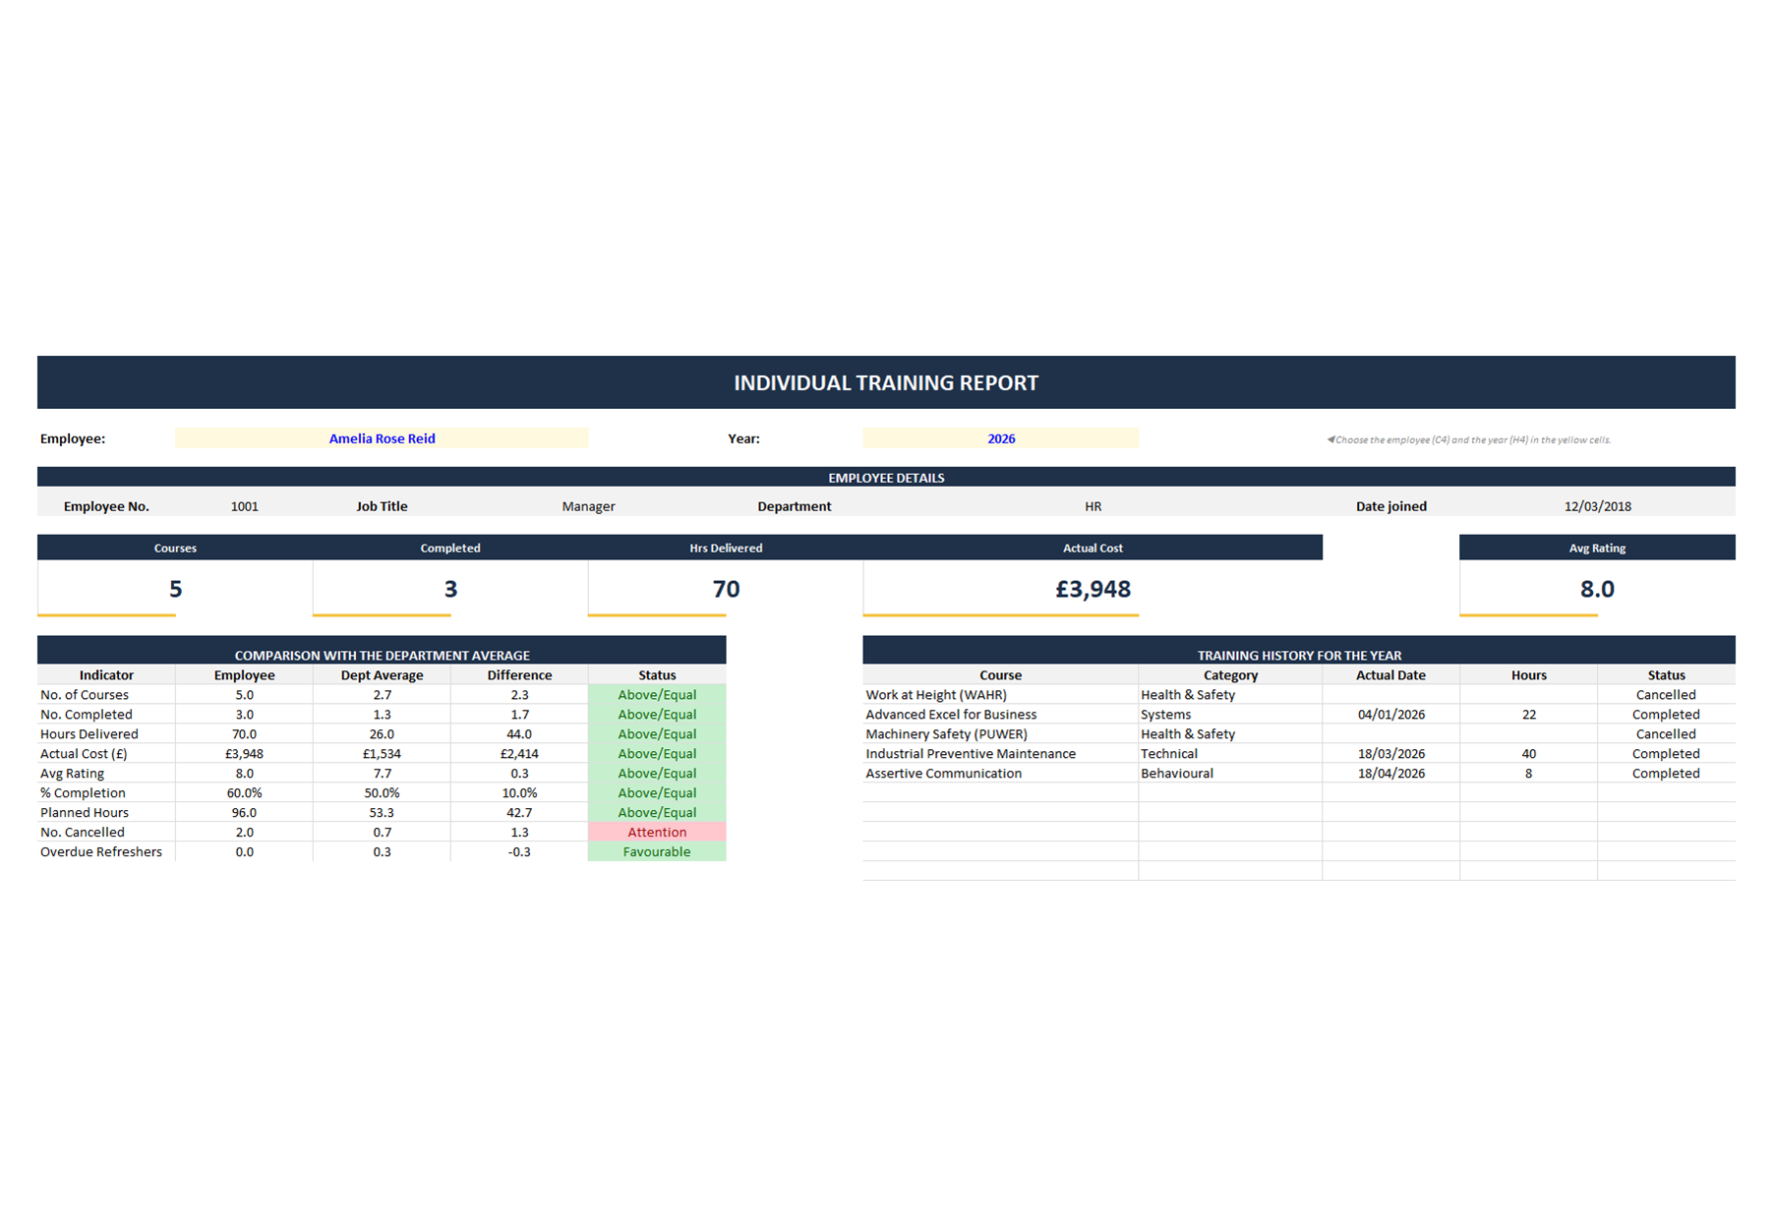Click the job title value Manager

click(x=588, y=506)
